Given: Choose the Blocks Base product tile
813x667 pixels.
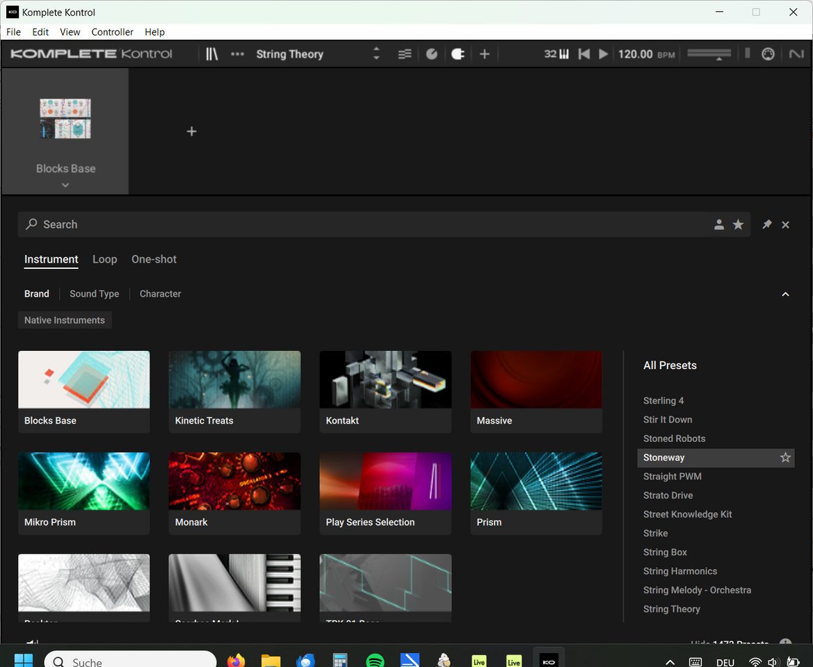Looking at the screenshot, I should coord(84,392).
